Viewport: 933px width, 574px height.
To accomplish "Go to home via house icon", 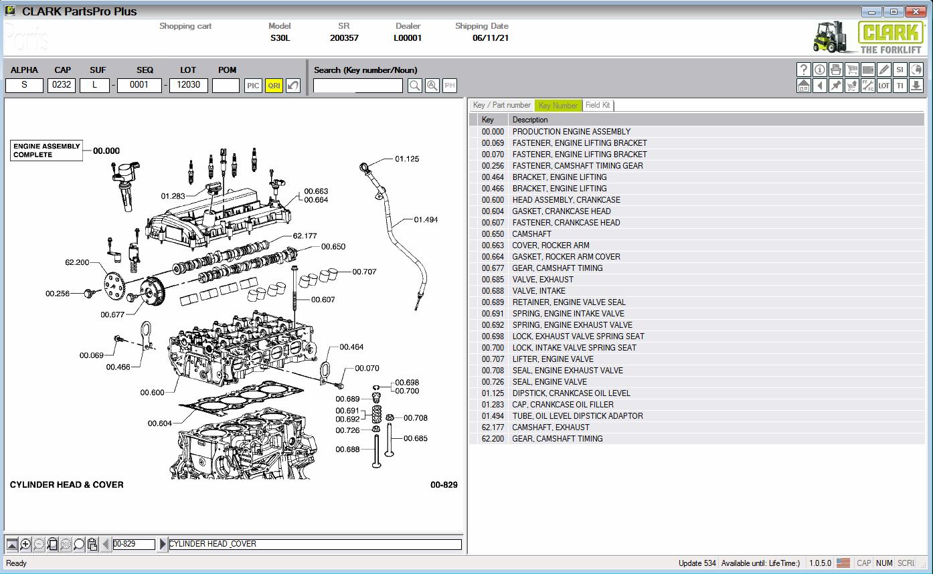I will (804, 86).
